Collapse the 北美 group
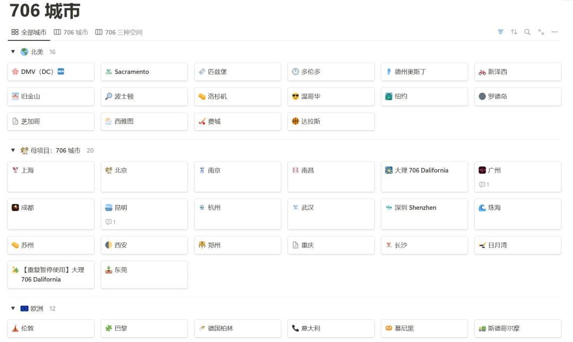 pos(13,52)
